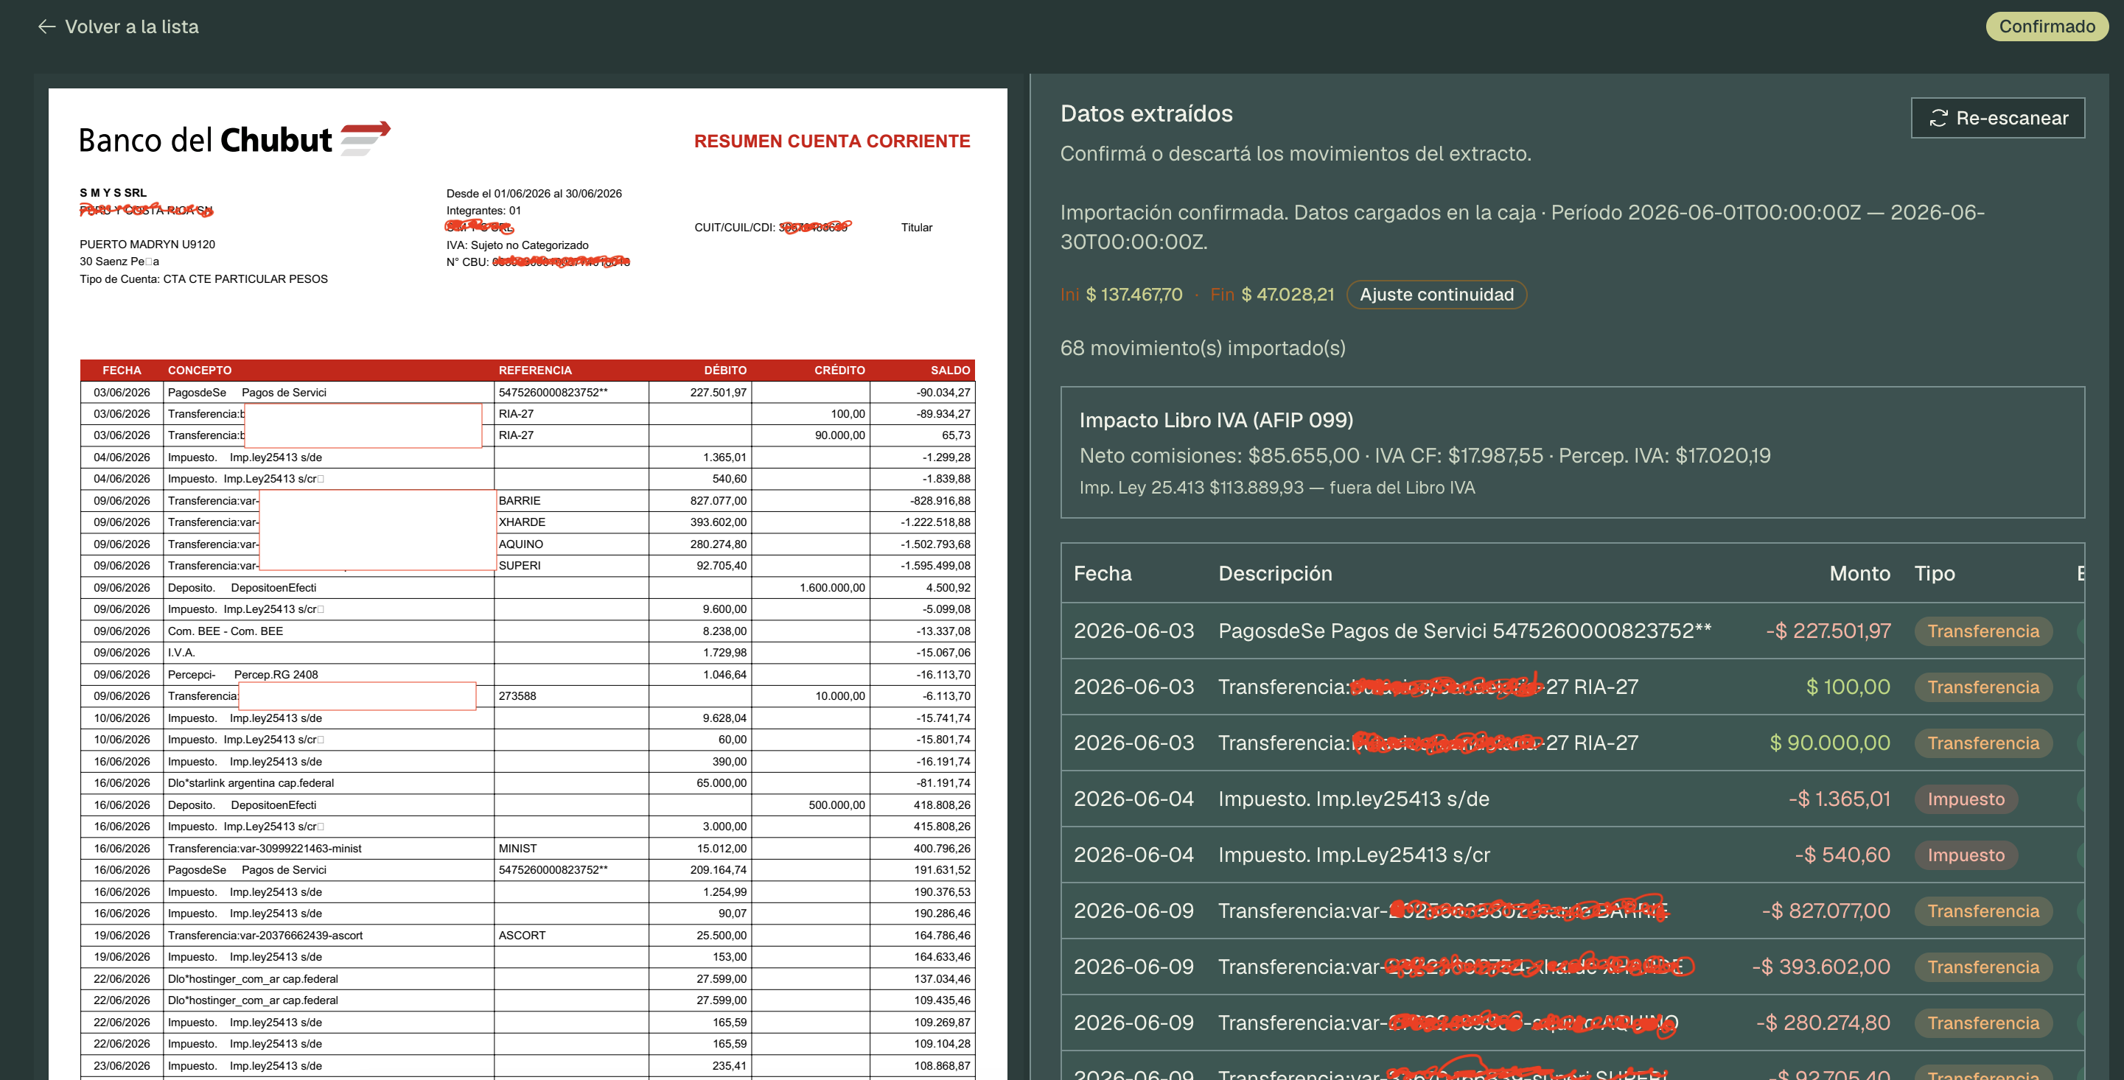Screen dimensions: 2124x1080
Task: Select the PagosdeSe Pagos de Servici 5475260000823752** description
Action: click(1464, 631)
